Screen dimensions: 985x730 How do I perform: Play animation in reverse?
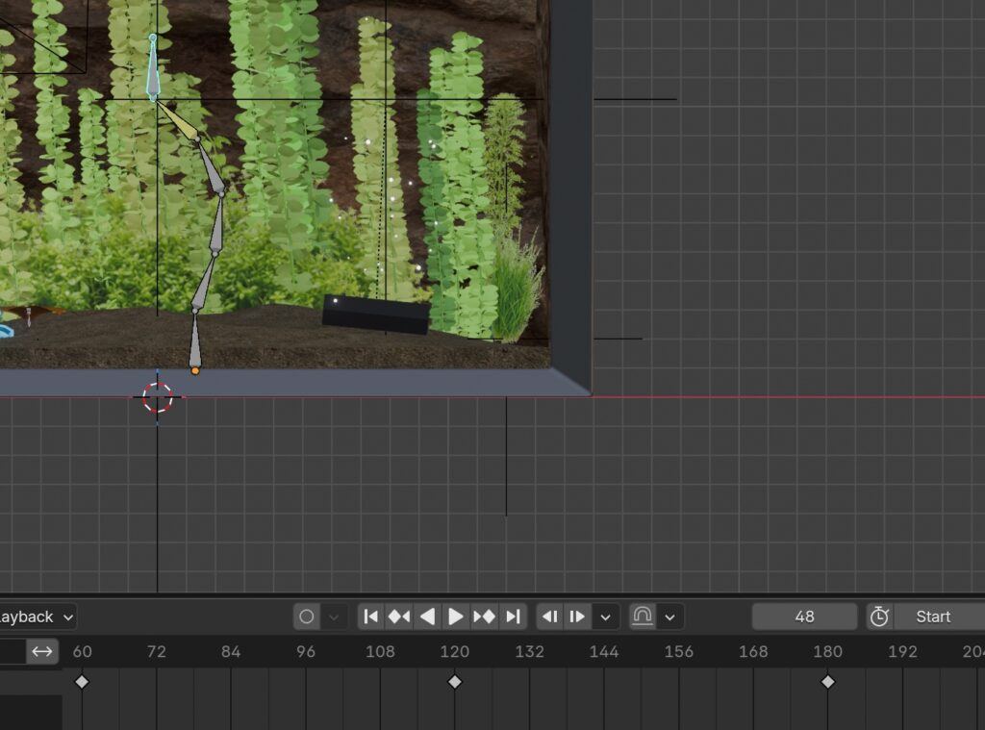click(428, 617)
